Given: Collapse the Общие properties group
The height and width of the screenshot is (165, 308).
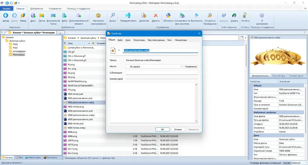Looking at the screenshot, I should pyautogui.click(x=251, y=86).
